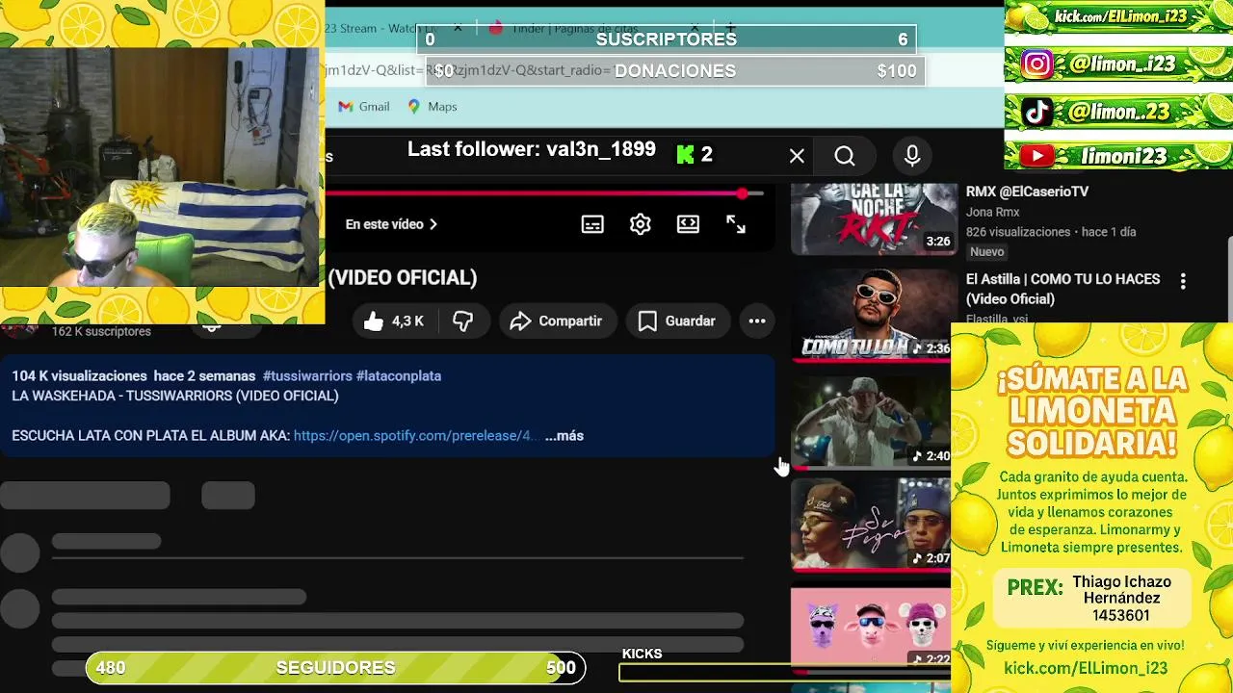Image resolution: width=1233 pixels, height=693 pixels.
Task: Play suggested video lasting 2:07
Action: tap(871, 524)
